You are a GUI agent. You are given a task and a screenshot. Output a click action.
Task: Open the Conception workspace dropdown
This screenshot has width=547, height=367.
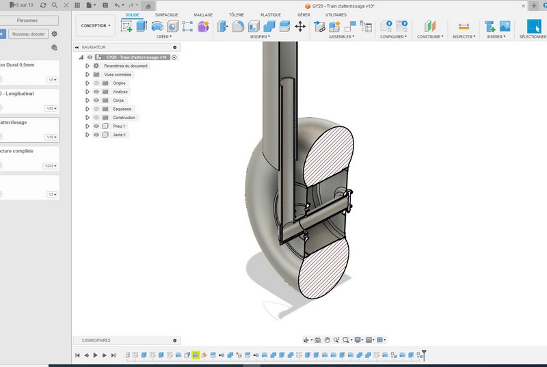(x=95, y=25)
